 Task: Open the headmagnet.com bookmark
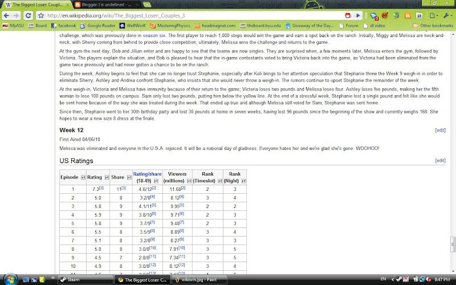point(215,26)
